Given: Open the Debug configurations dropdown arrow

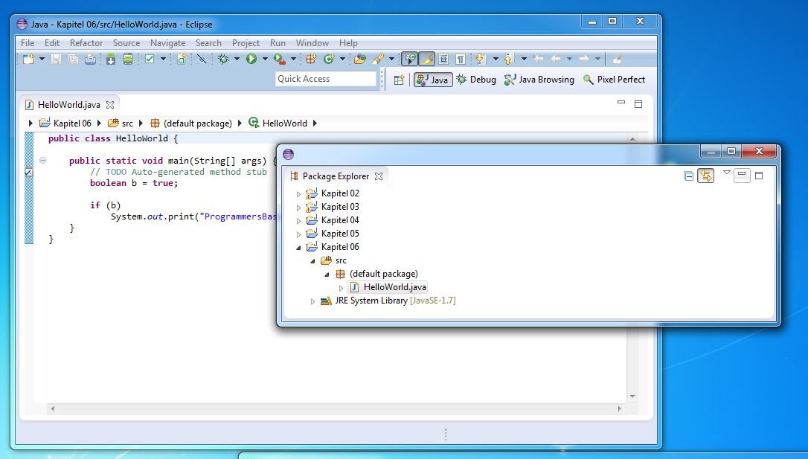Looking at the screenshot, I should tap(237, 60).
